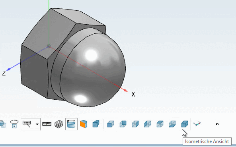Click the partially visible sphere-cylinder icon
The height and width of the screenshot is (147, 236).
pos(3,124)
